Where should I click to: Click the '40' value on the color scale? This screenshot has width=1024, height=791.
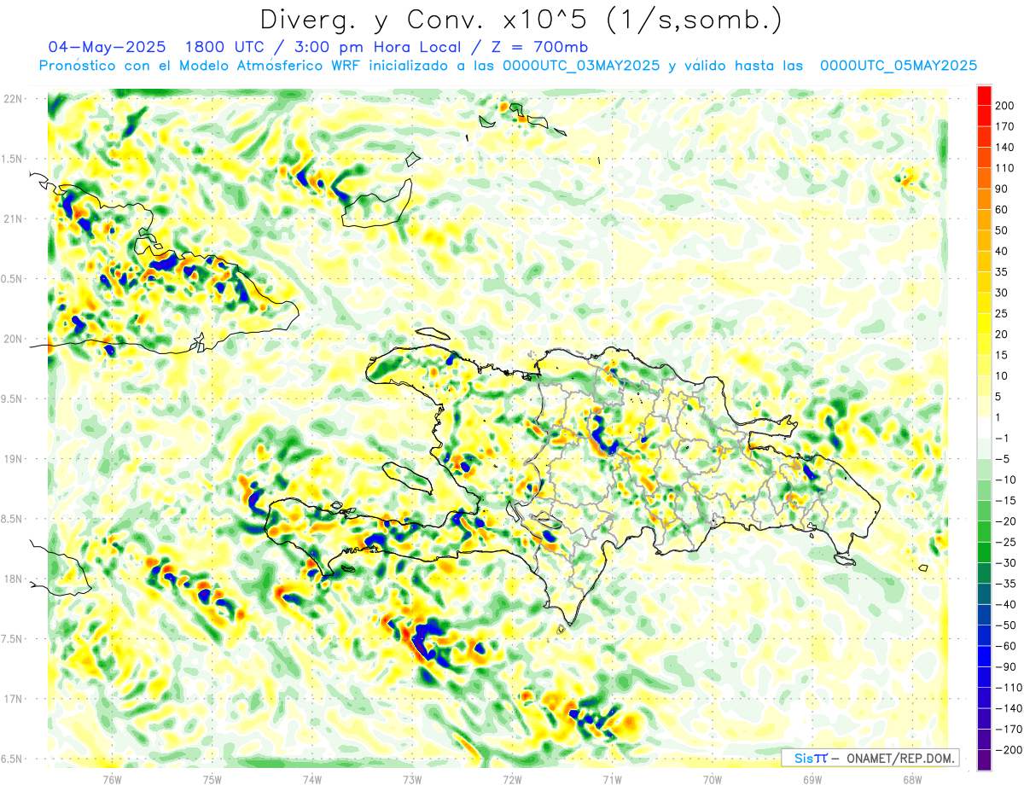point(1003,251)
